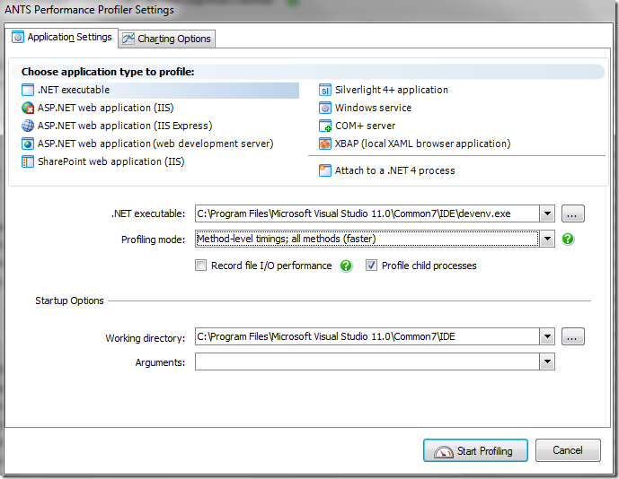Select Silverlight 4+ application
This screenshot has height=479, width=619.
384,90
